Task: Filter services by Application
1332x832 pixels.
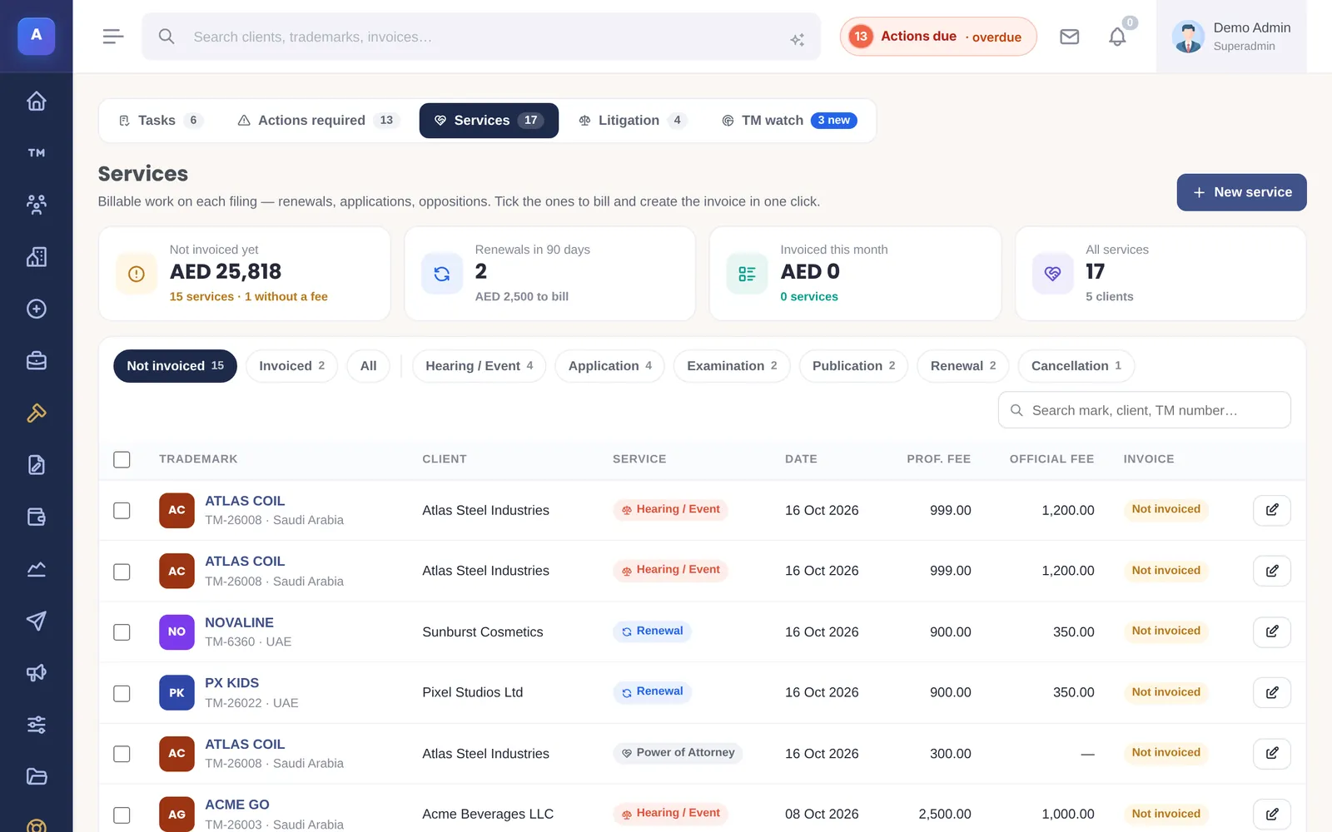Action: (609, 366)
